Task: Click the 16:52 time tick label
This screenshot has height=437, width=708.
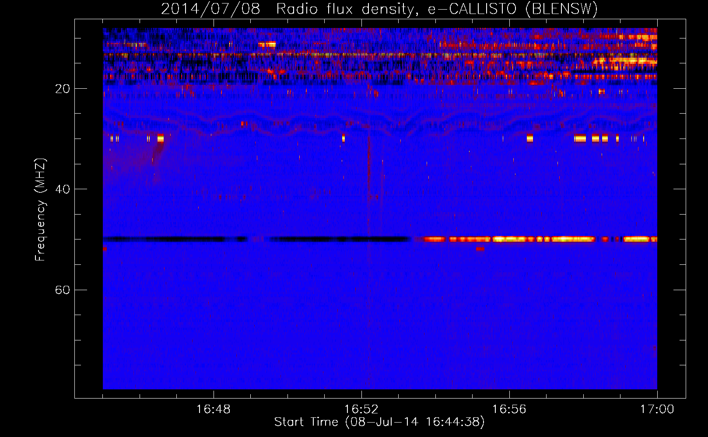Action: point(361,409)
